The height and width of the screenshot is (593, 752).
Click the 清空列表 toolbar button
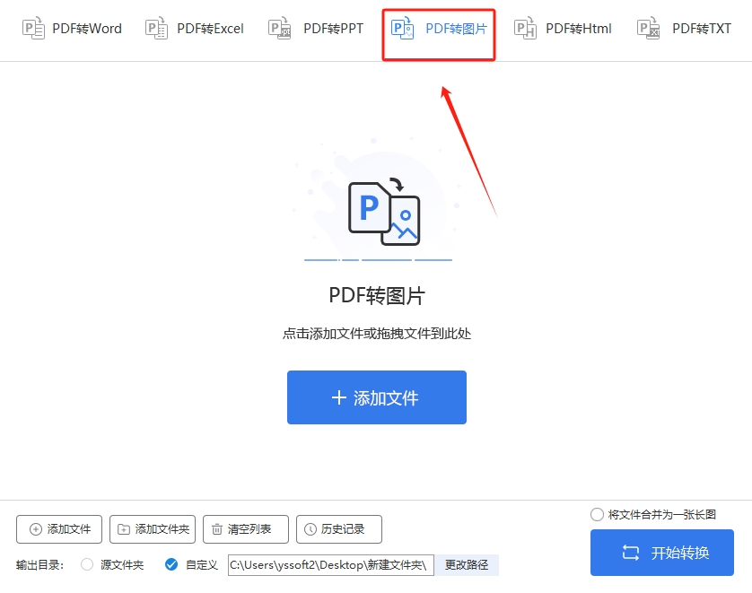coord(245,529)
